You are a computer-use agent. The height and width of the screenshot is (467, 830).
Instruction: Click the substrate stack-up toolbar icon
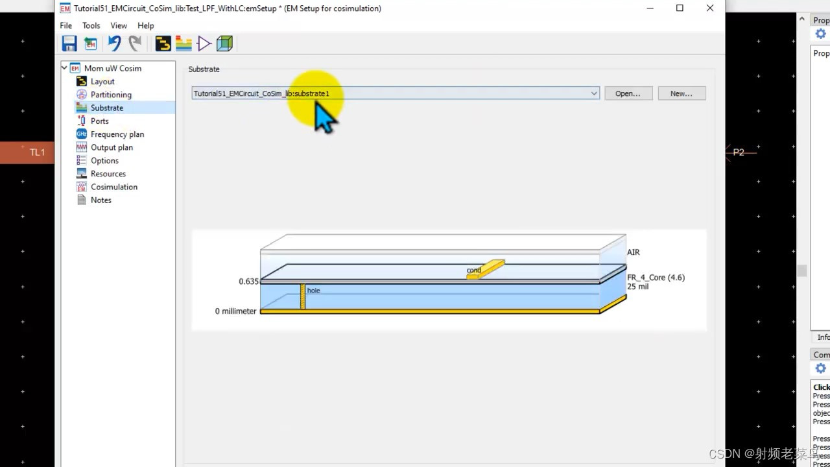[184, 43]
